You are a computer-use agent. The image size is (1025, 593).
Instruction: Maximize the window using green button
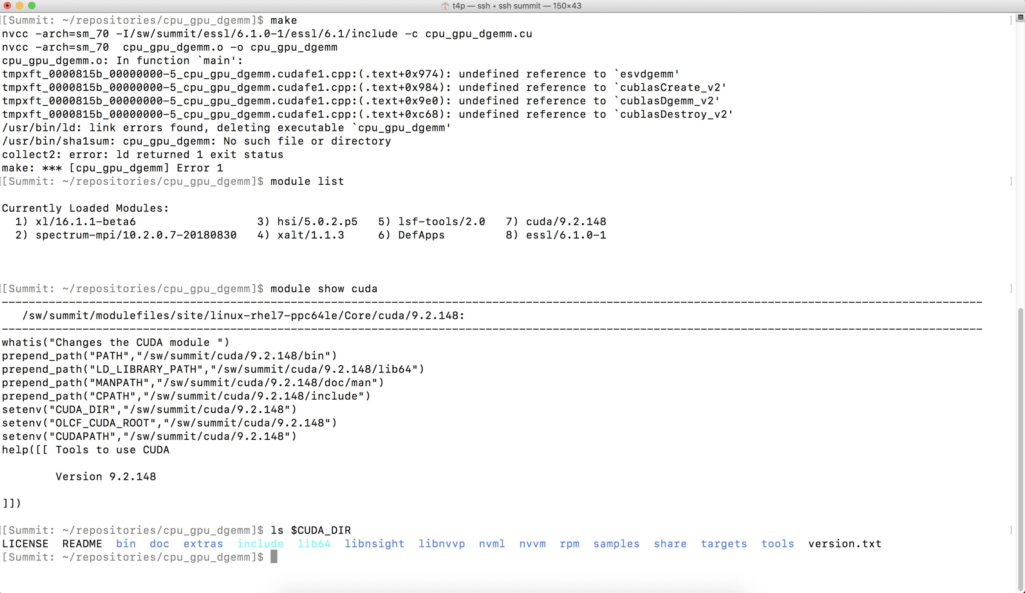[x=32, y=6]
